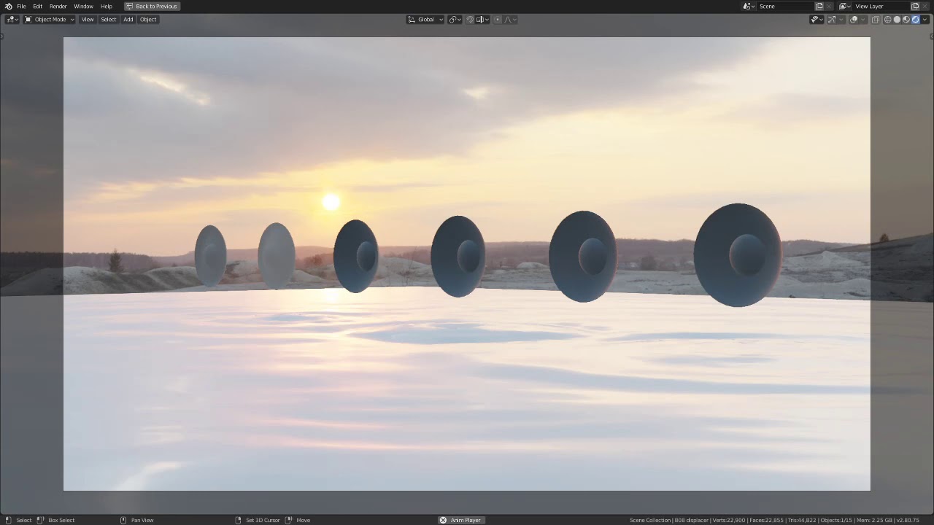Open the overlays dropdown arrow
This screenshot has height=525, width=934.
coord(864,19)
